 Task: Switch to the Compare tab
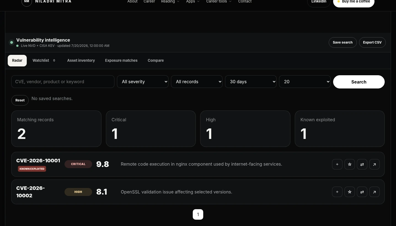tap(156, 61)
